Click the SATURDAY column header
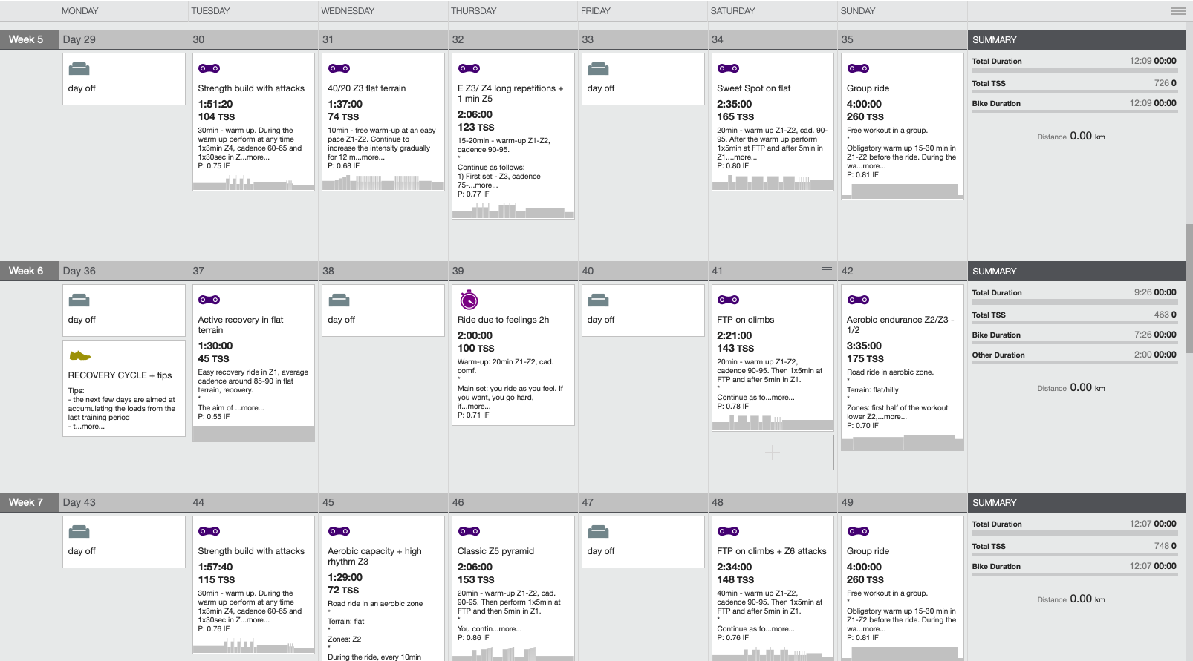This screenshot has width=1193, height=661. [x=732, y=11]
